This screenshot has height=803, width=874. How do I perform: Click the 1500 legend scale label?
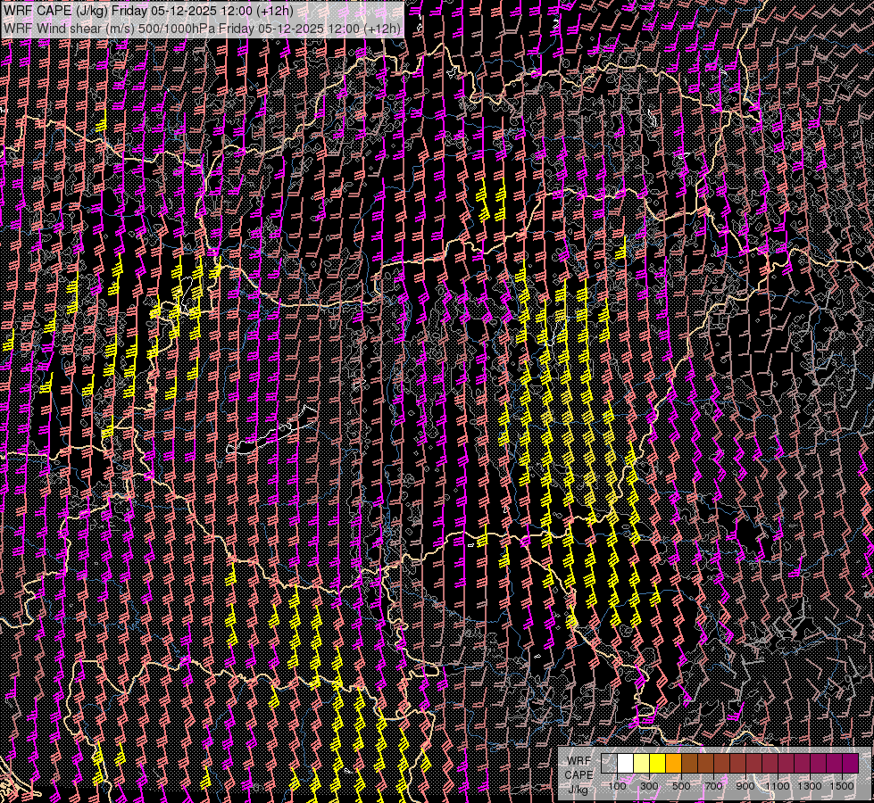pos(842,786)
